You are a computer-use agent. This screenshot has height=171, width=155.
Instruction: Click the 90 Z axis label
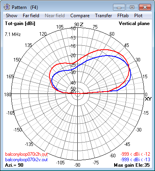pos(79,24)
